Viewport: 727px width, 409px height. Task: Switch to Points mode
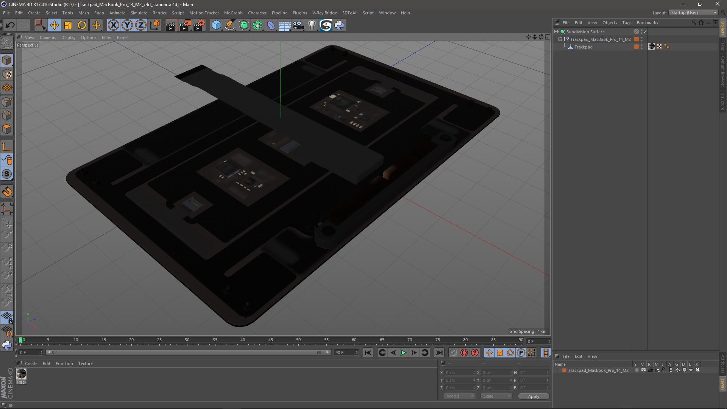coord(7,102)
